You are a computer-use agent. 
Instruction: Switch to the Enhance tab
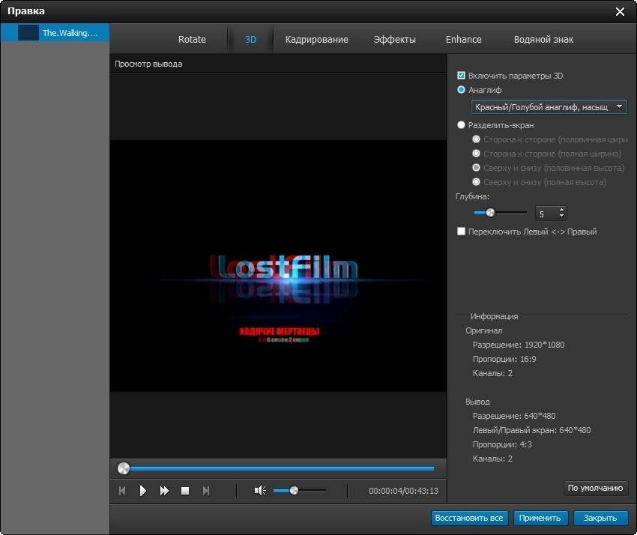pyautogui.click(x=464, y=40)
